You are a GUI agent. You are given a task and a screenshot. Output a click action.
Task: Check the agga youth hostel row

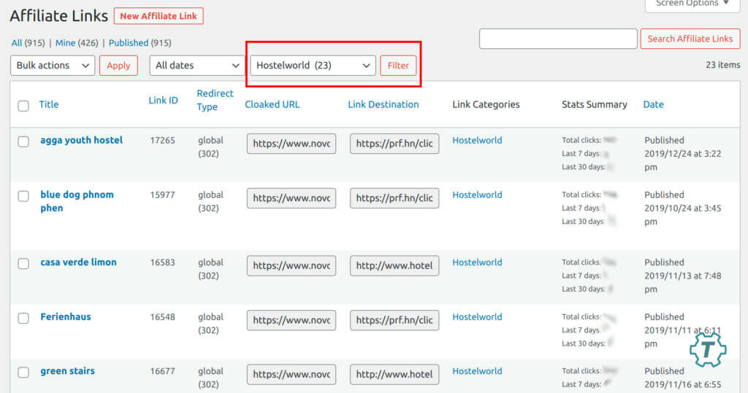pos(23,141)
